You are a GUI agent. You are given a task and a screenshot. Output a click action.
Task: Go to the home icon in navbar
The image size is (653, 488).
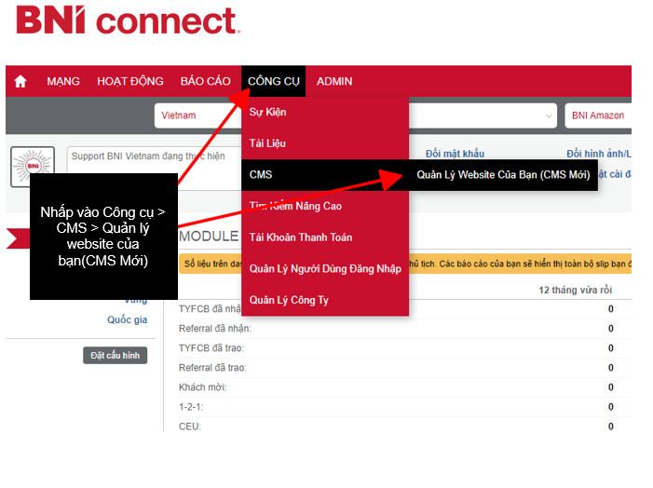20,81
